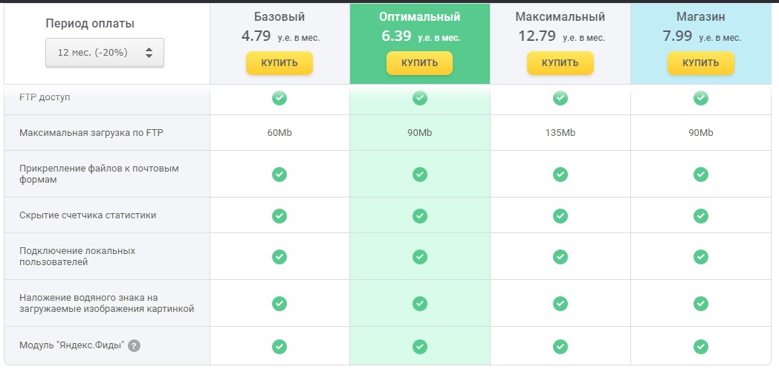Screen dimensions: 779x378
Task: Click help icon next to Яндекс.Фиды module
Action: tap(134, 346)
